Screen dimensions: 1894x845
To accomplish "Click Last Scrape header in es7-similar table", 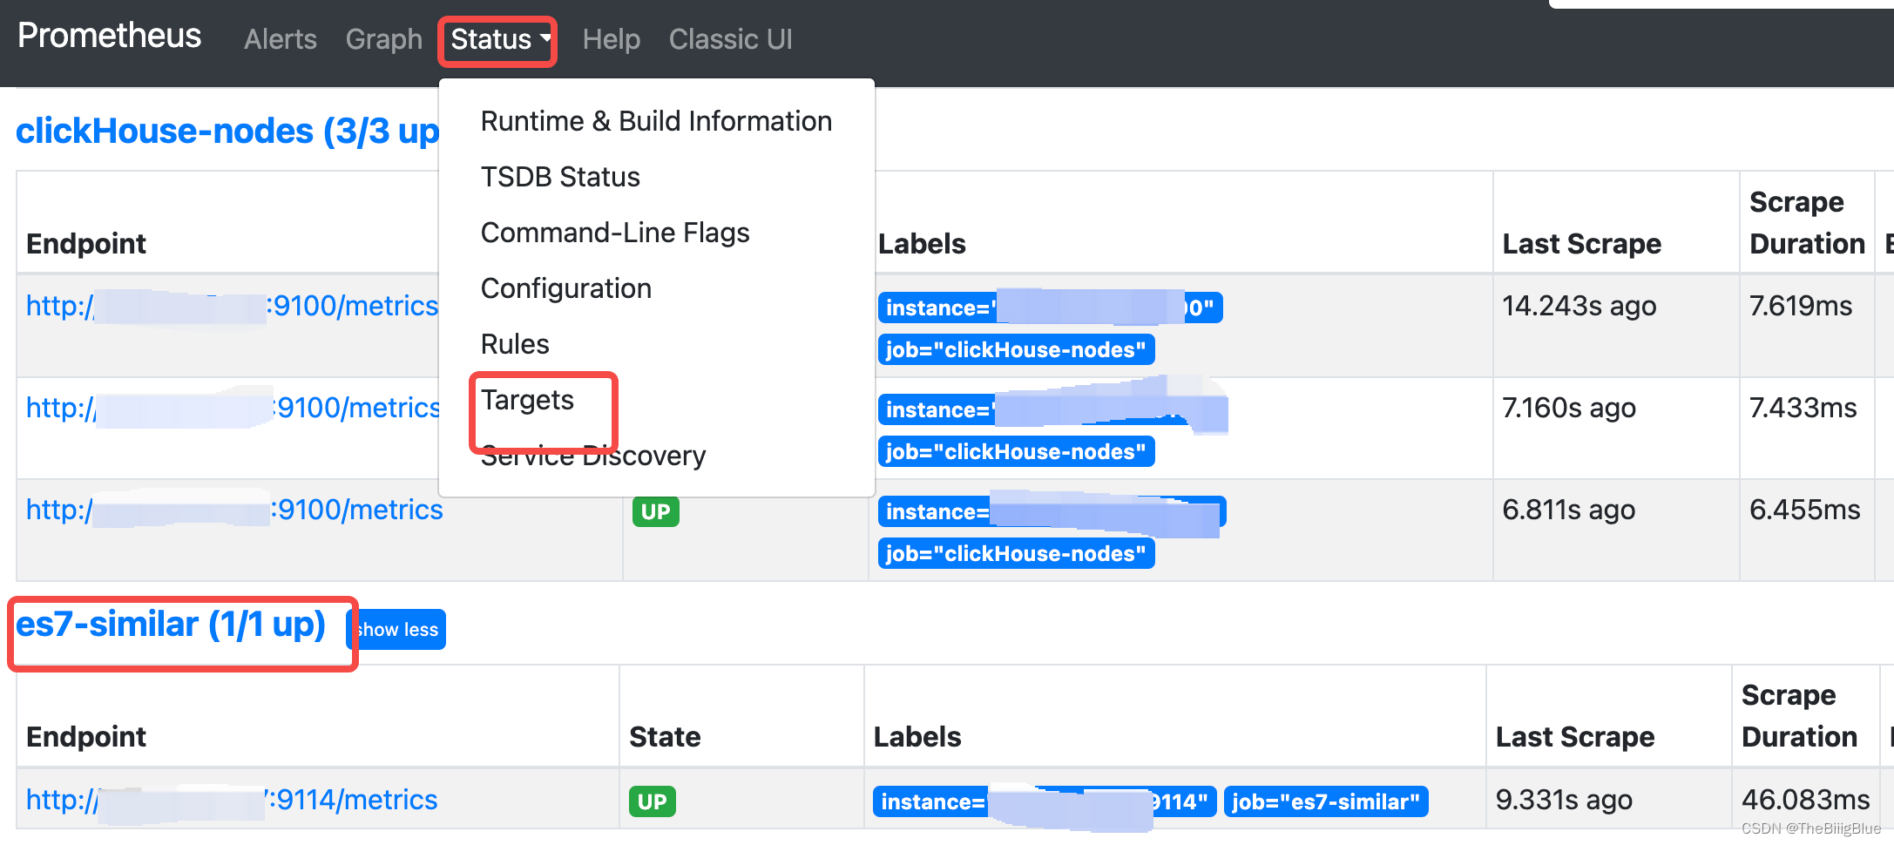I will (x=1575, y=737).
